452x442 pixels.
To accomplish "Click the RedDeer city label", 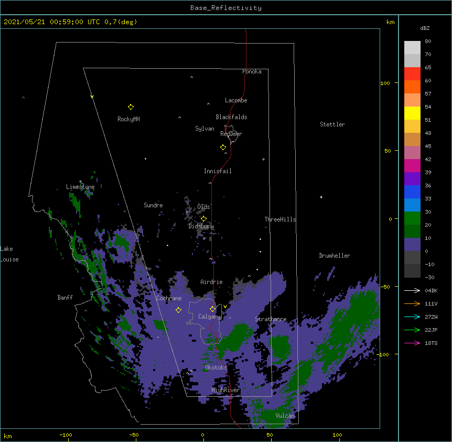I will [231, 134].
